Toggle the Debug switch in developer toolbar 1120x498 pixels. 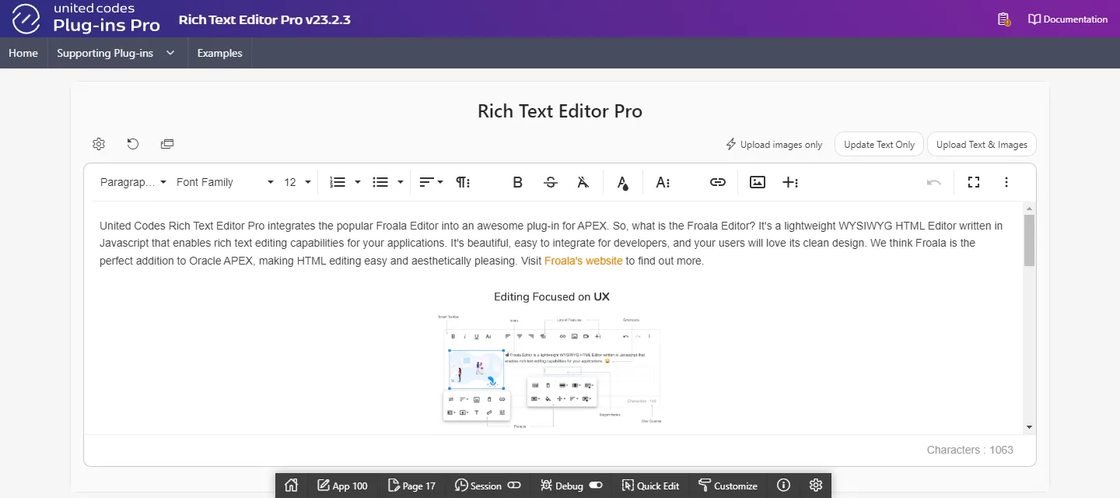point(596,486)
